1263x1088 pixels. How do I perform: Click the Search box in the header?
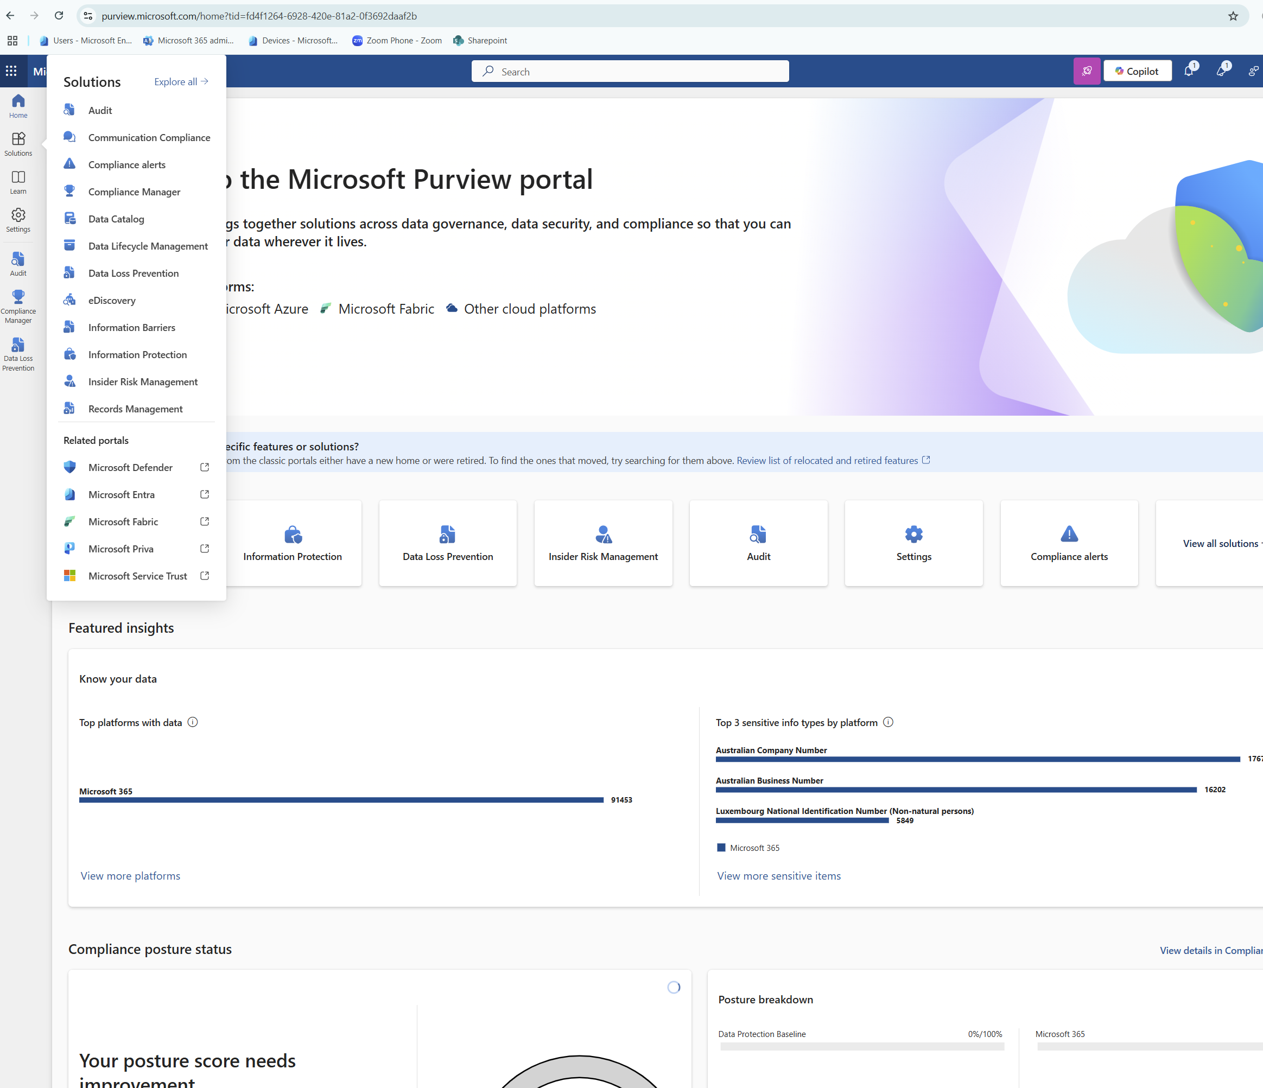[x=630, y=71]
